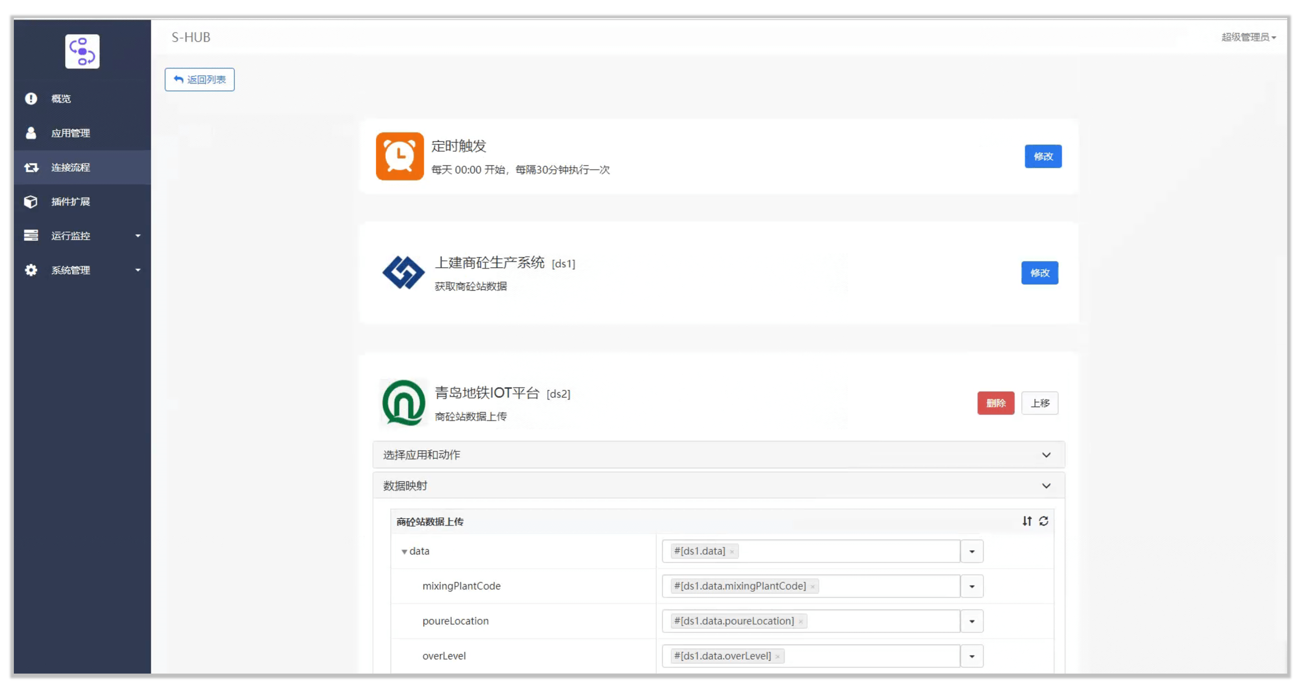The height and width of the screenshot is (690, 1298).
Task: Click the poureLocation mapping input field
Action: (811, 621)
